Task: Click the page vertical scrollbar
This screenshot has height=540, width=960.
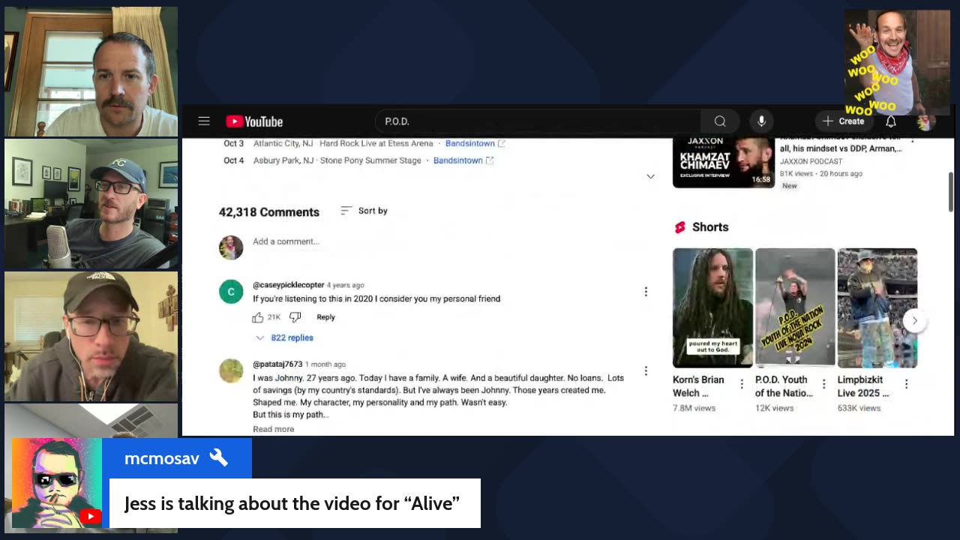Action: 951,192
